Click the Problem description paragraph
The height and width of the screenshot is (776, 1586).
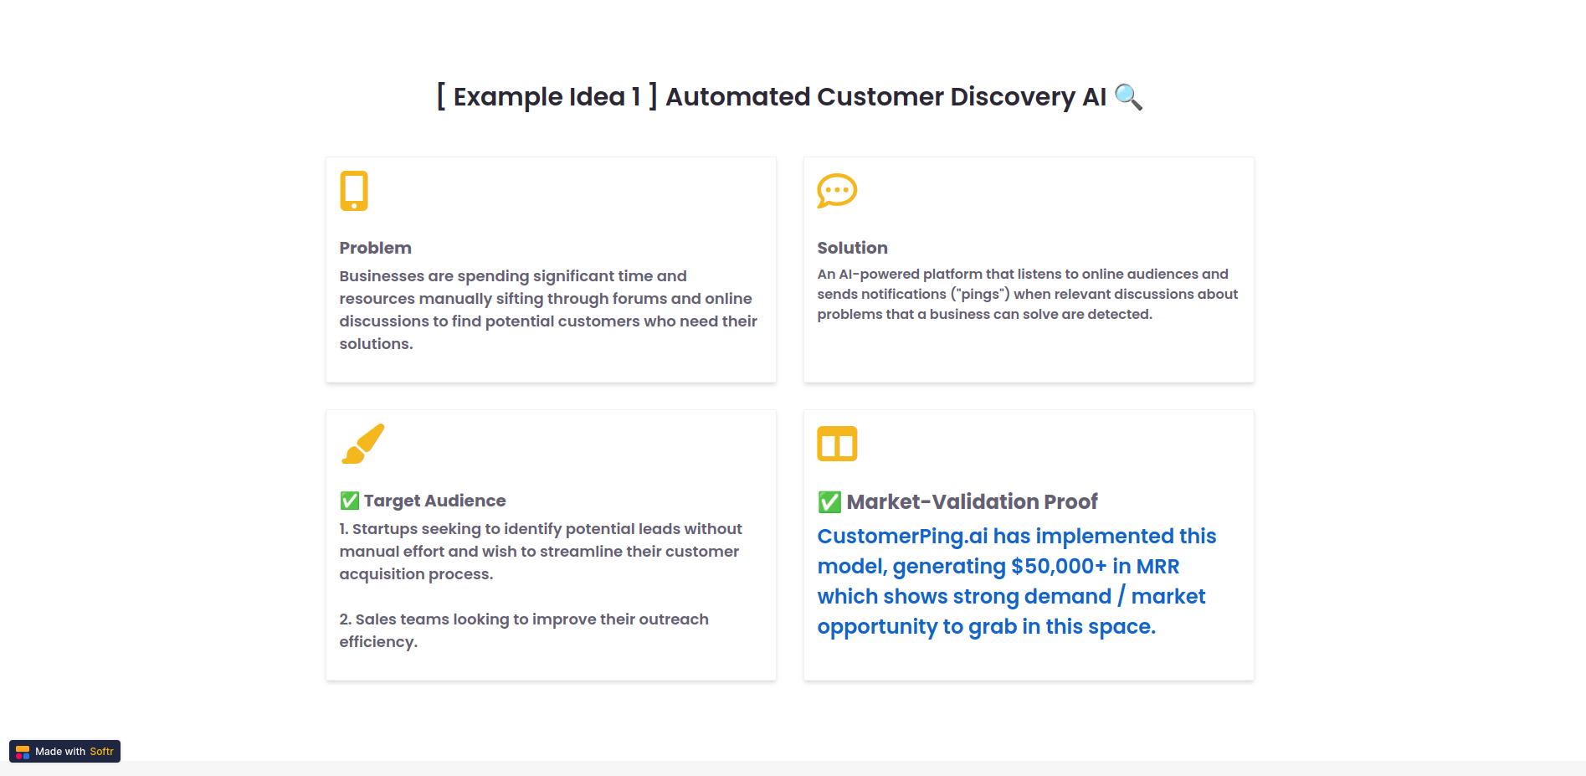pos(548,310)
